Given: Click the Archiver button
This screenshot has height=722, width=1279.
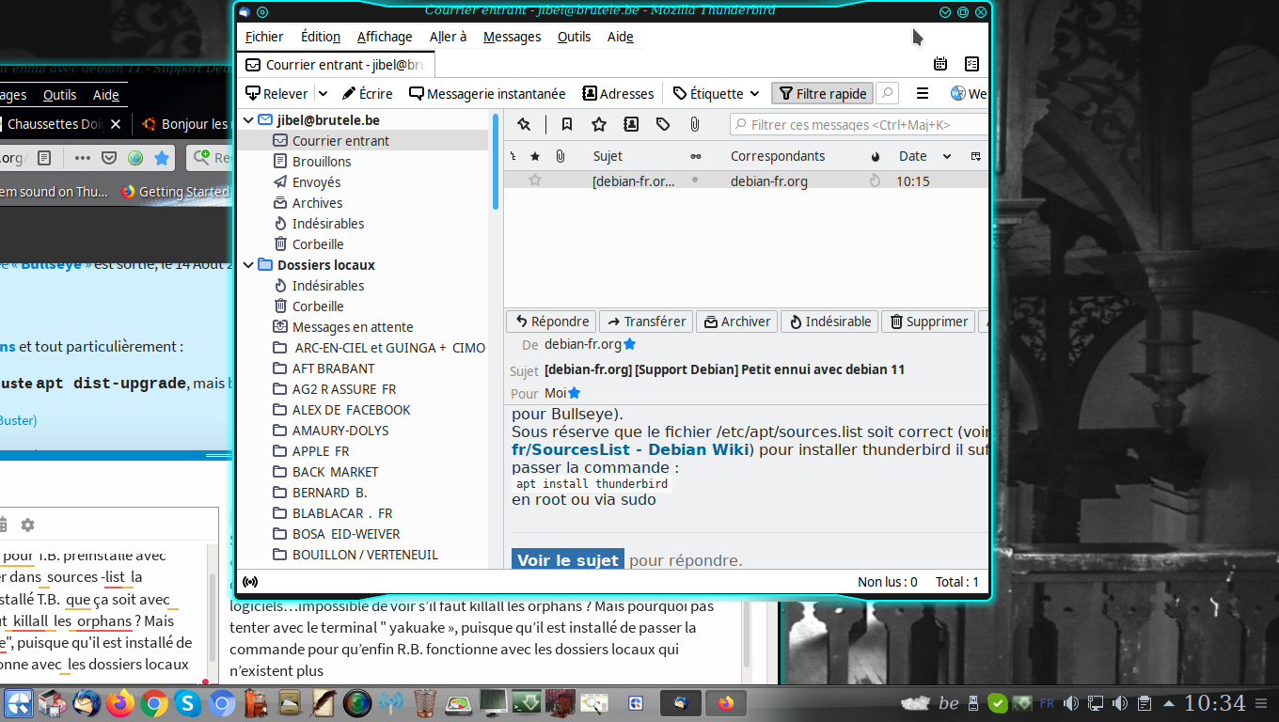Looking at the screenshot, I should pos(737,322).
